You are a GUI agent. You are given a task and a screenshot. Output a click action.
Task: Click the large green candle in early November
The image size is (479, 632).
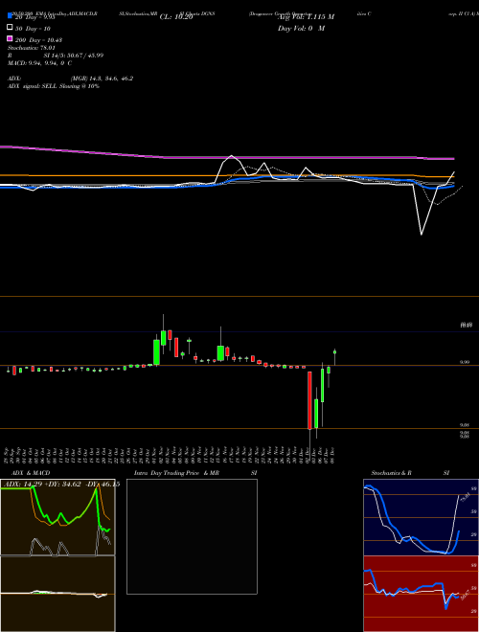[156, 352]
